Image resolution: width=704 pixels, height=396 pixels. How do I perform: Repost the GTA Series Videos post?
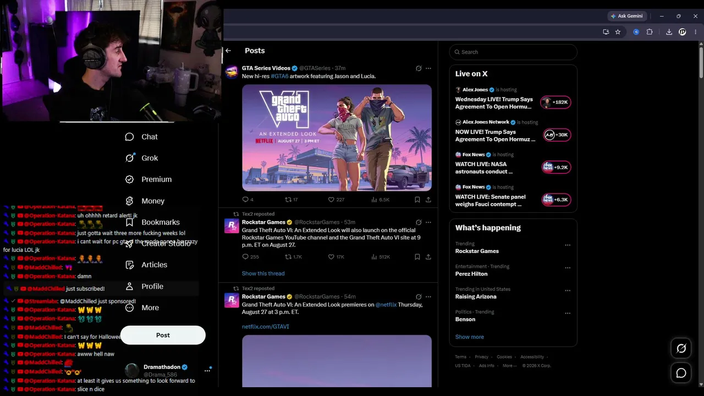pyautogui.click(x=291, y=200)
